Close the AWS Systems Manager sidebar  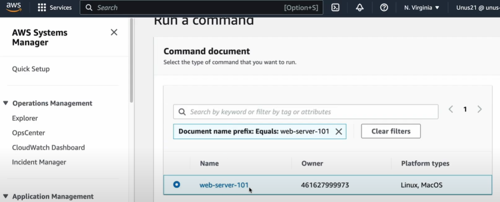(114, 32)
